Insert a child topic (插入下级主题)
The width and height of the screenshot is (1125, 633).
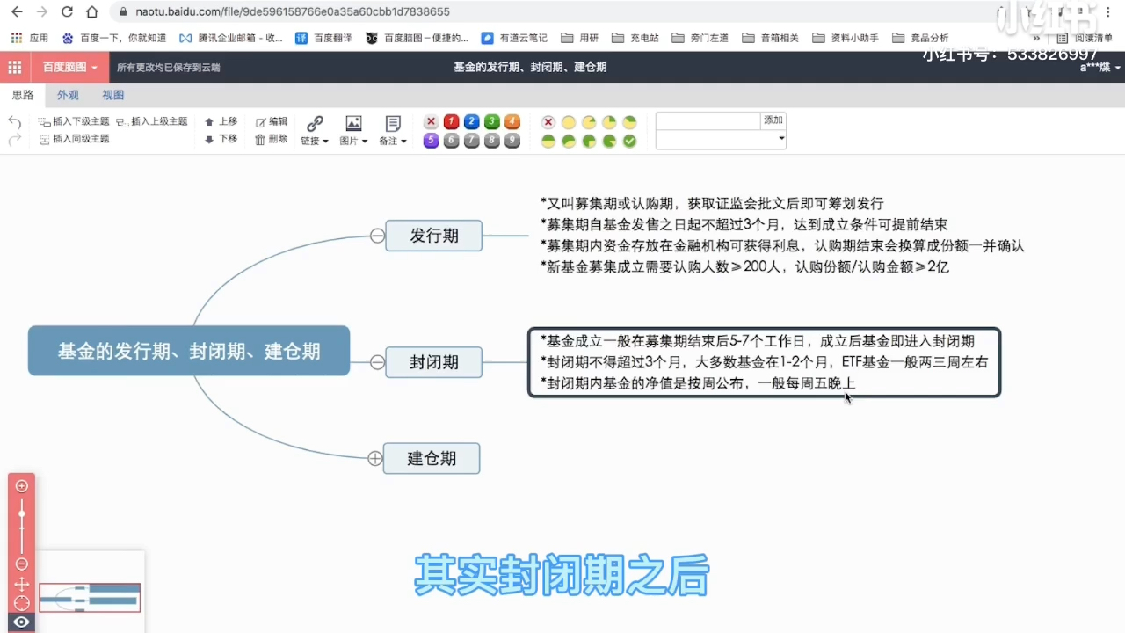click(74, 121)
